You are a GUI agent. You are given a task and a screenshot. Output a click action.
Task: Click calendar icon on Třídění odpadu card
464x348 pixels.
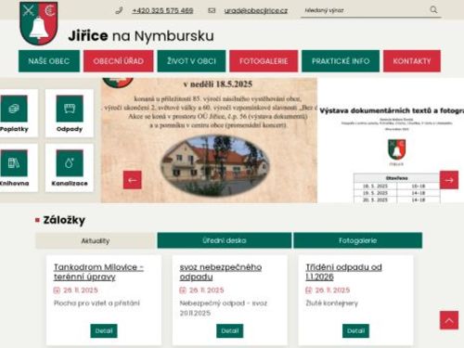coord(308,290)
